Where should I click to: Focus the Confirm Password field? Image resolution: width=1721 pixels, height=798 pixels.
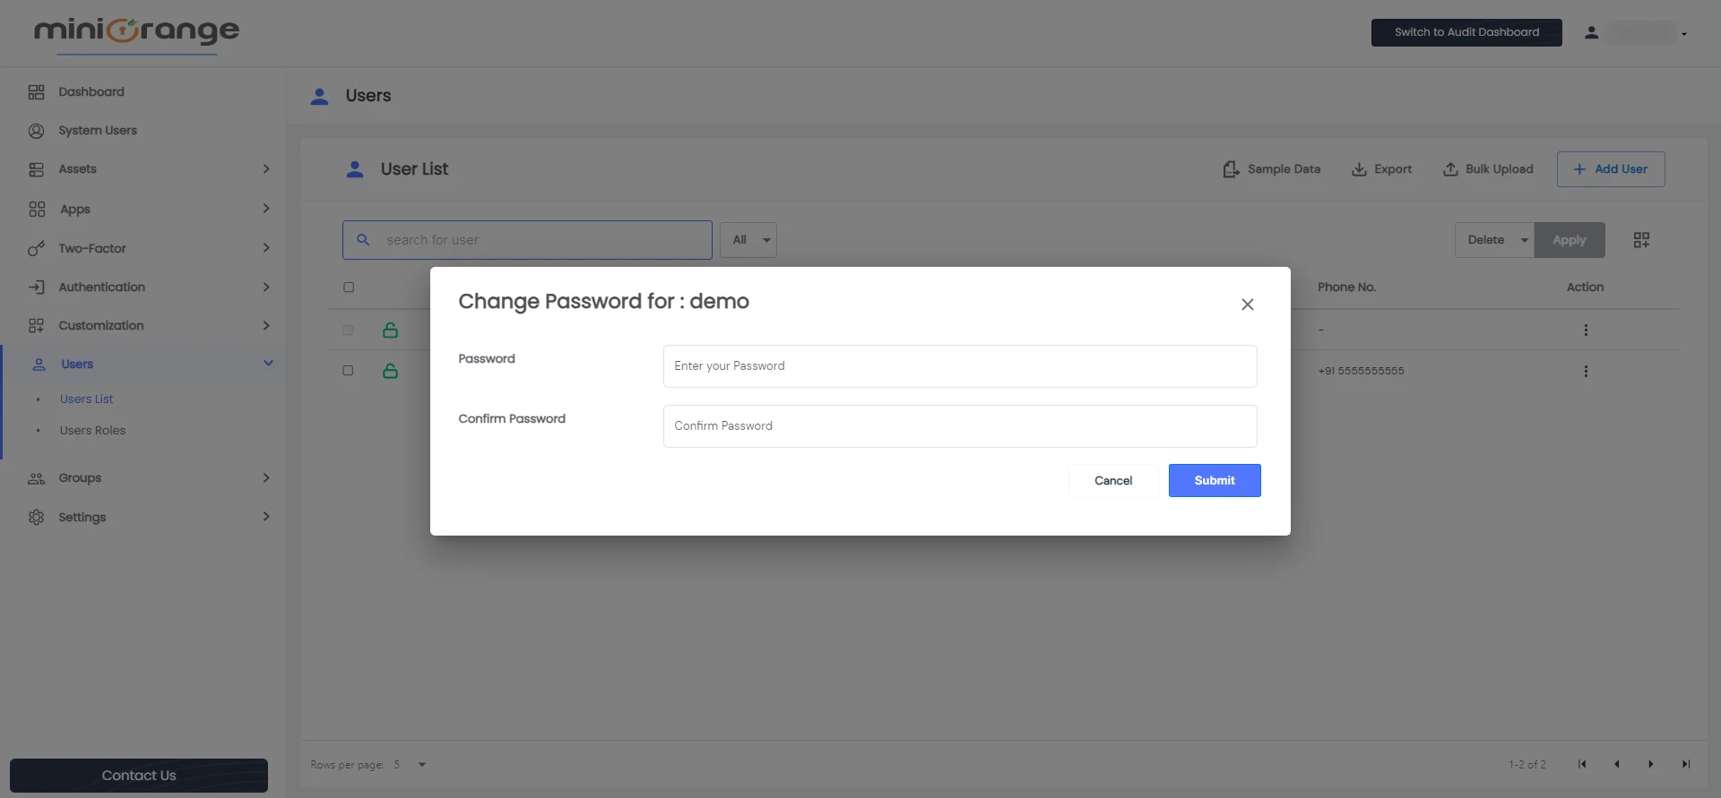[960, 426]
